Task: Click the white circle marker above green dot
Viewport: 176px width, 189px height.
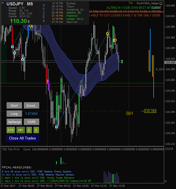Action: click(122, 60)
